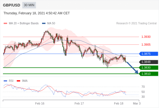This screenshot has width=159, height=108.
Task: Click the chart date 'Thursday, February 18, 2021'
Action: coord(24,13)
